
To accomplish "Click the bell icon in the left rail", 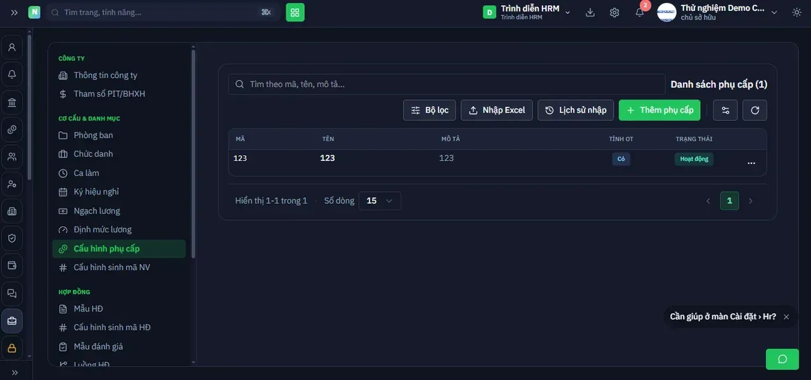I will tap(12, 75).
